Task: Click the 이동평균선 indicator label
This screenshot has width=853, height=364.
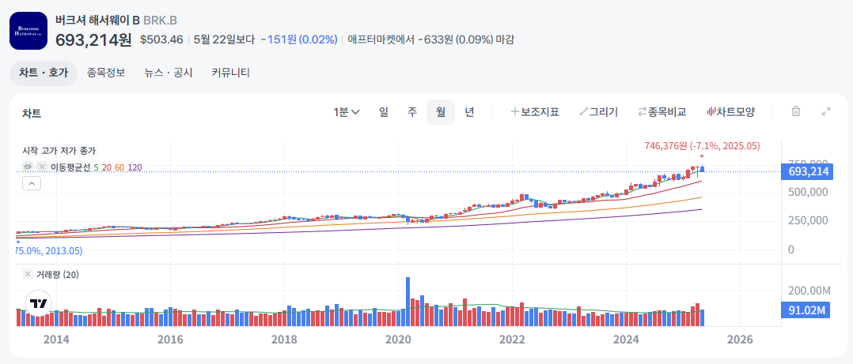Action: 70,167
